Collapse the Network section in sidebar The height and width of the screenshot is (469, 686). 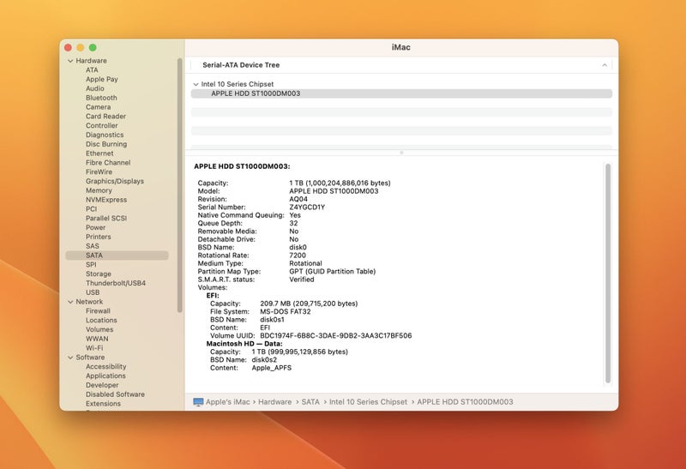pyautogui.click(x=70, y=302)
